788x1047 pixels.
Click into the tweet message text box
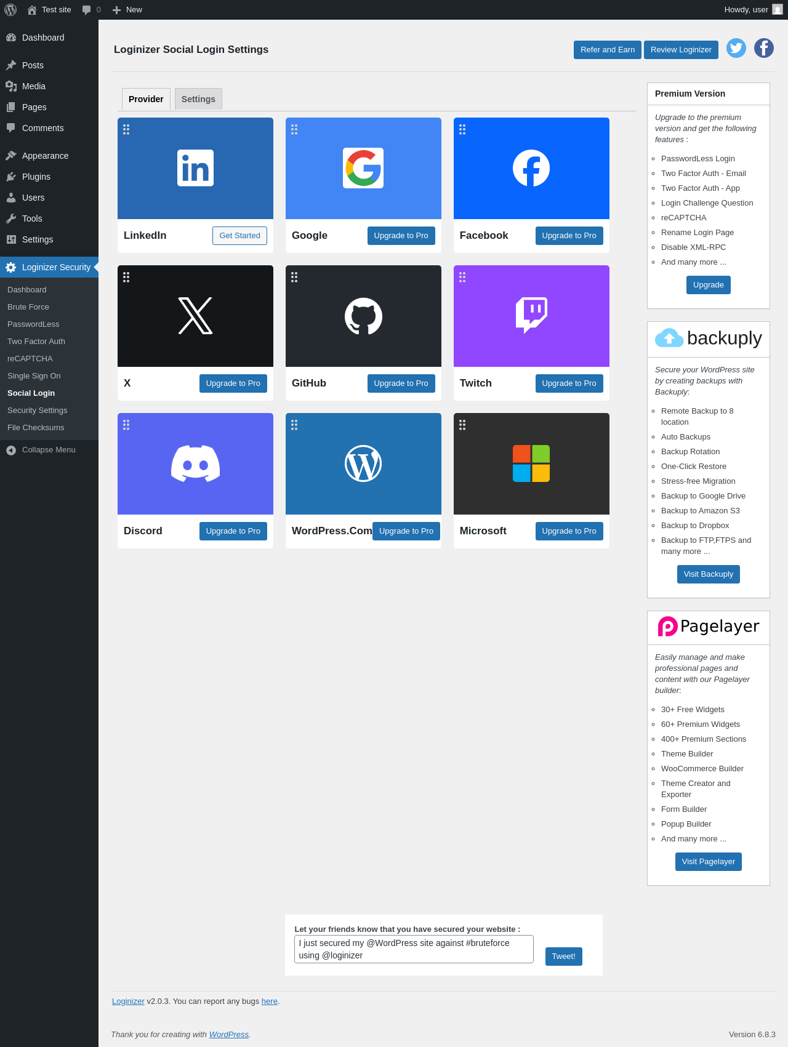coord(414,949)
